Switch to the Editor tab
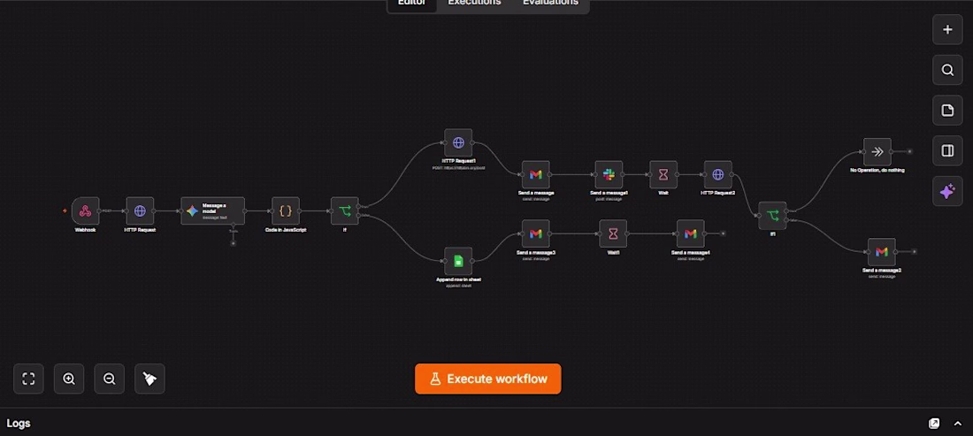 (411, 4)
